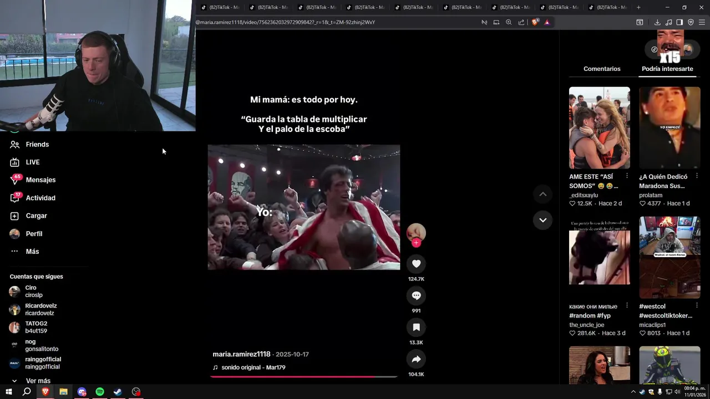
Task: Save video with the bookmark icon
Action: [x=416, y=328]
